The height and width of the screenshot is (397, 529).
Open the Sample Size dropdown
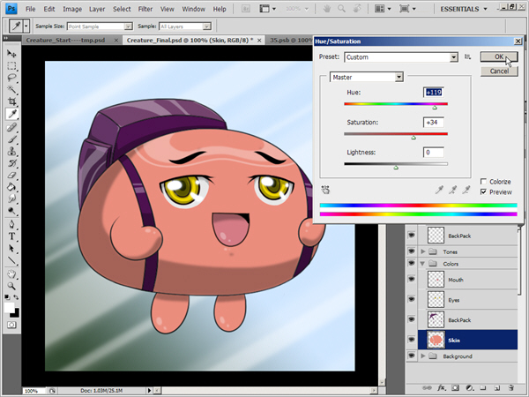tap(128, 26)
